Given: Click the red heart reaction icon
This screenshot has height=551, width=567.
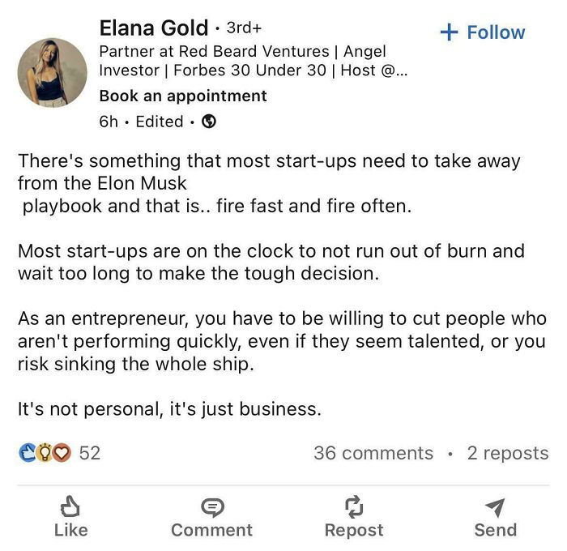Looking at the screenshot, I should click(x=62, y=453).
